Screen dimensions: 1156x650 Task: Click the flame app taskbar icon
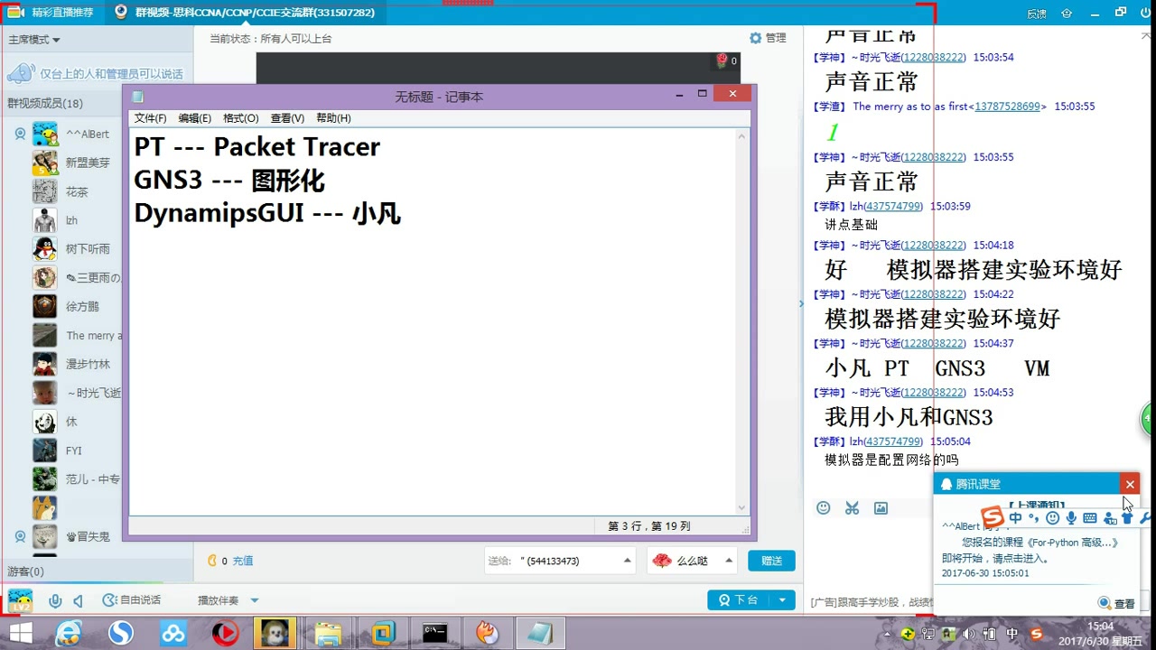pos(488,634)
